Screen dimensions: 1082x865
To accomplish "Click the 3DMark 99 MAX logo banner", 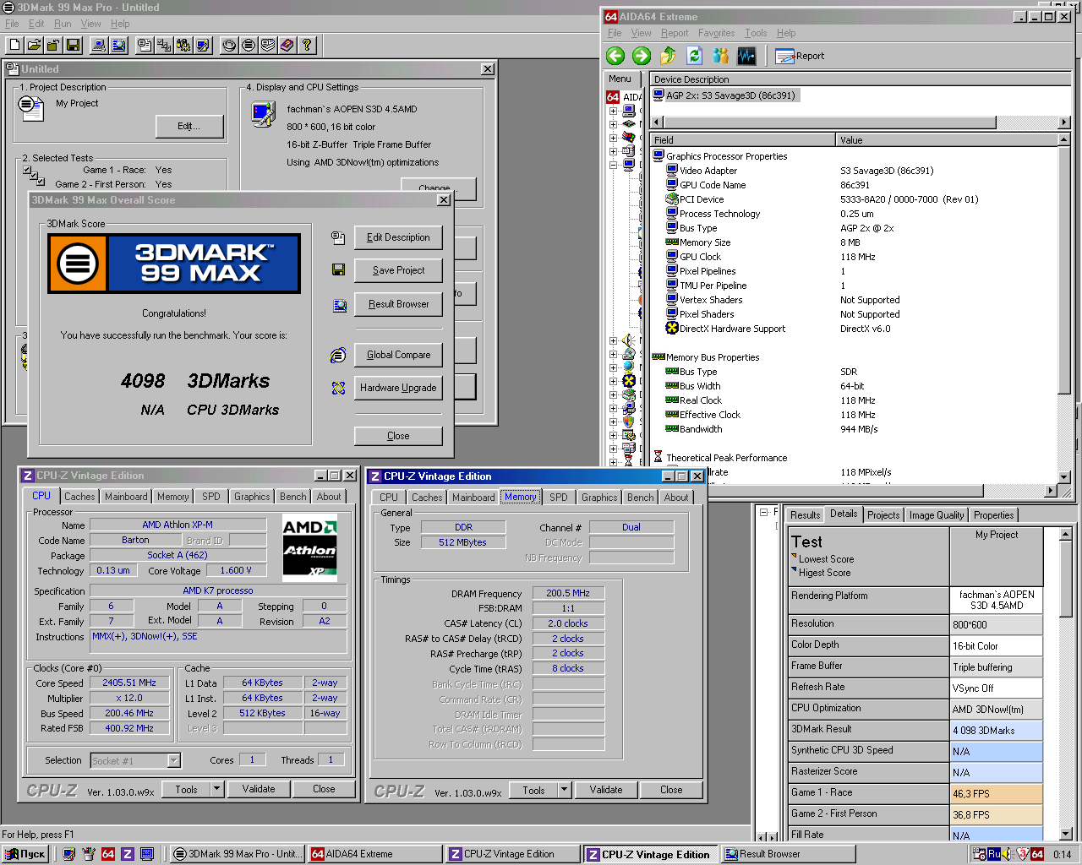I will [x=174, y=264].
